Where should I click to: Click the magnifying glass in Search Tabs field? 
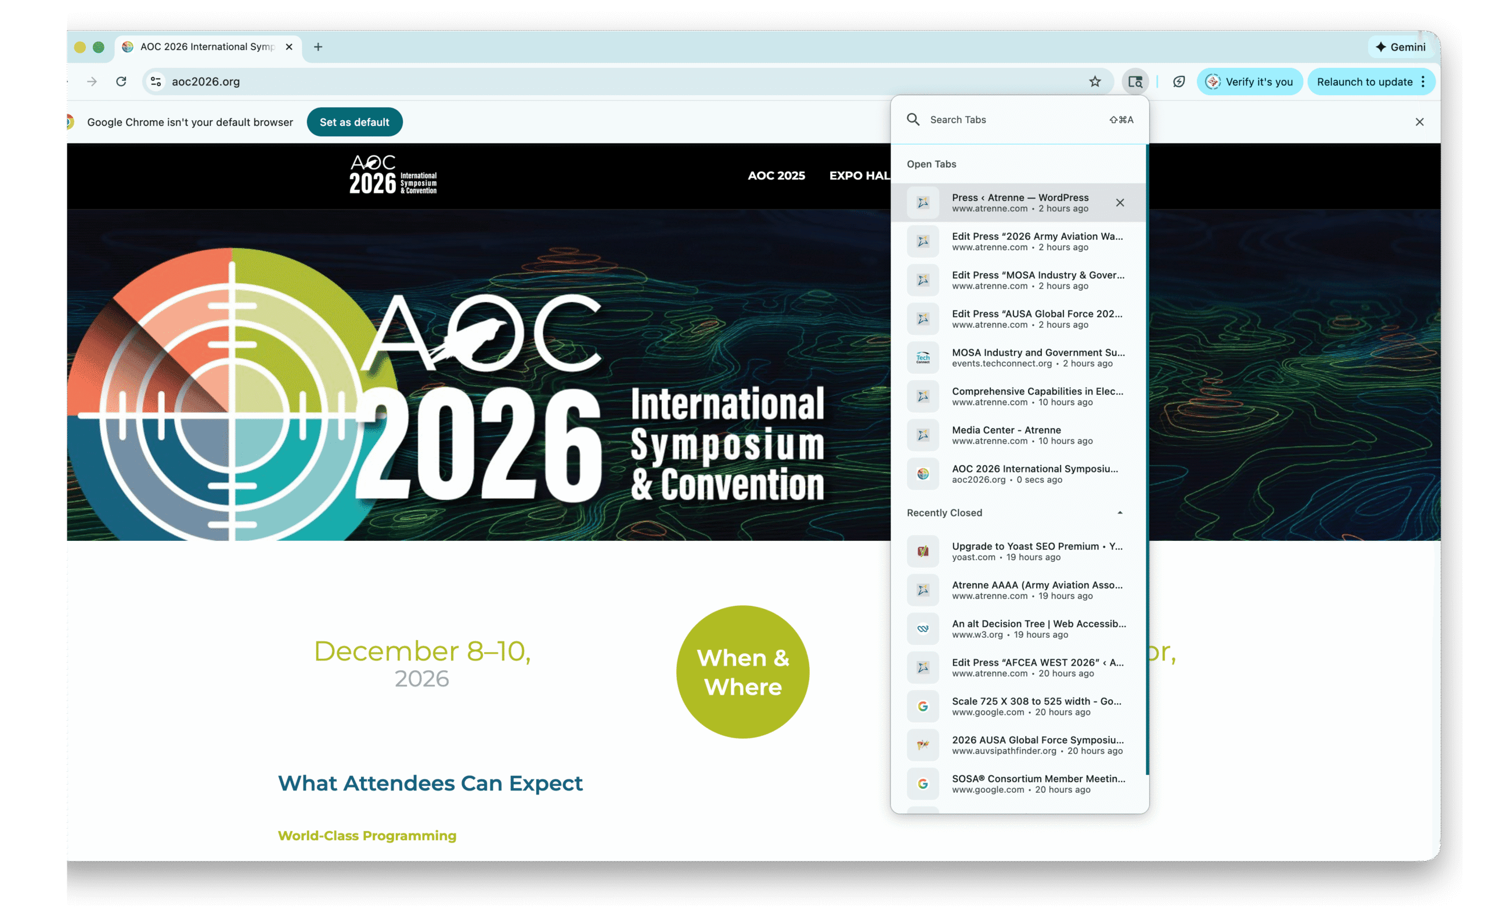(912, 120)
